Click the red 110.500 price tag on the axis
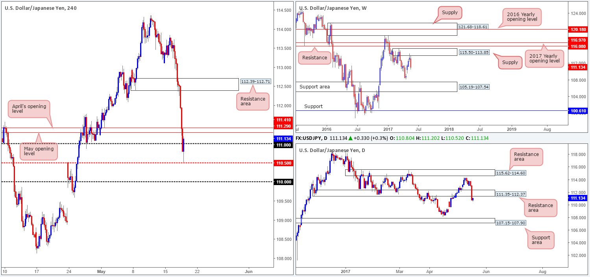The width and height of the screenshot is (590, 277). (x=283, y=162)
